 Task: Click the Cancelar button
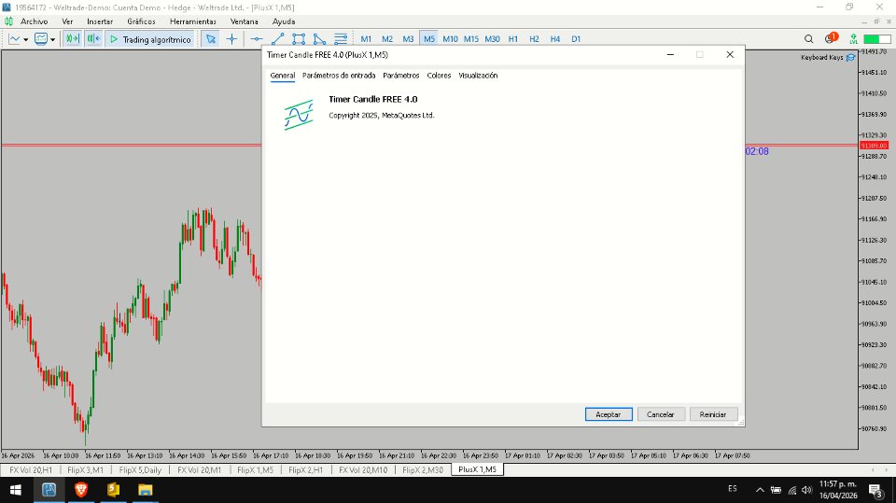661,414
